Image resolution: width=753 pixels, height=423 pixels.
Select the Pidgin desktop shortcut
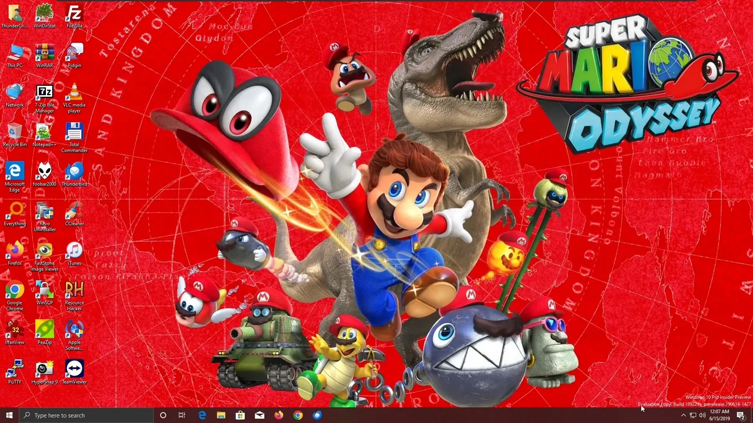point(74,56)
